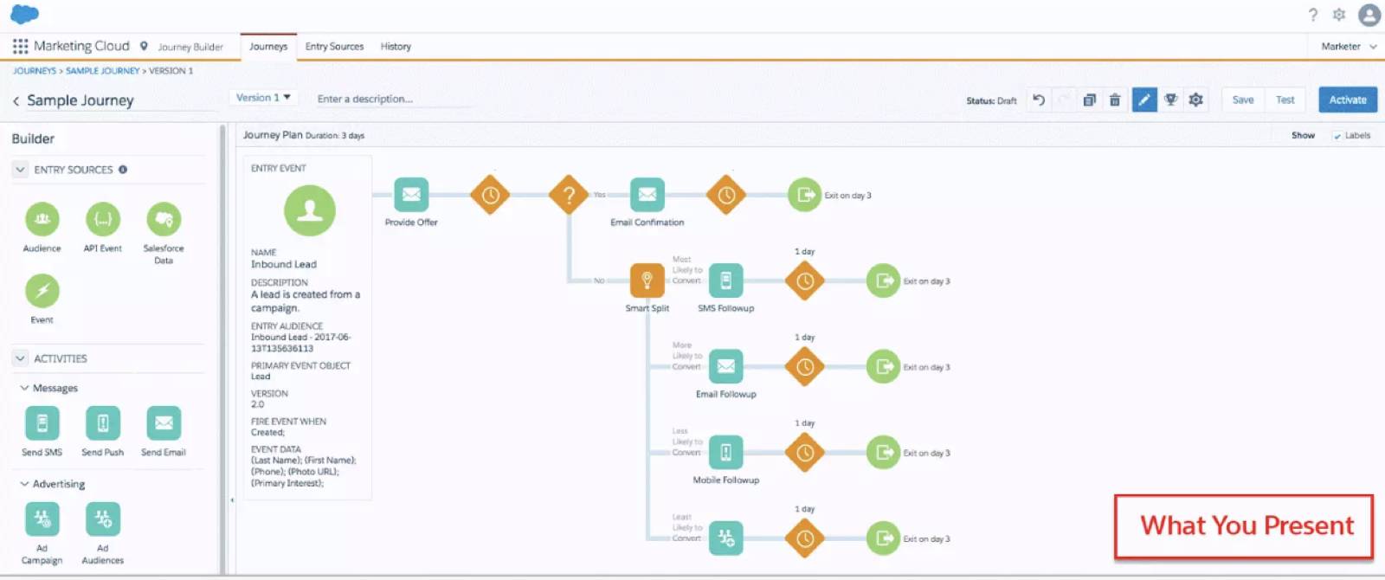The width and height of the screenshot is (1385, 580).
Task: Select the API Event entry source icon
Action: click(x=103, y=219)
